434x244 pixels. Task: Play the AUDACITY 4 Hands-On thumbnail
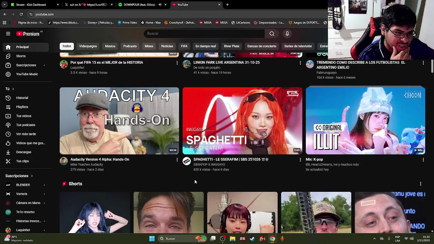tap(119, 121)
